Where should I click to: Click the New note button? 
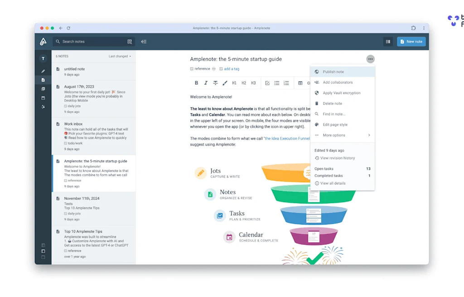point(411,41)
